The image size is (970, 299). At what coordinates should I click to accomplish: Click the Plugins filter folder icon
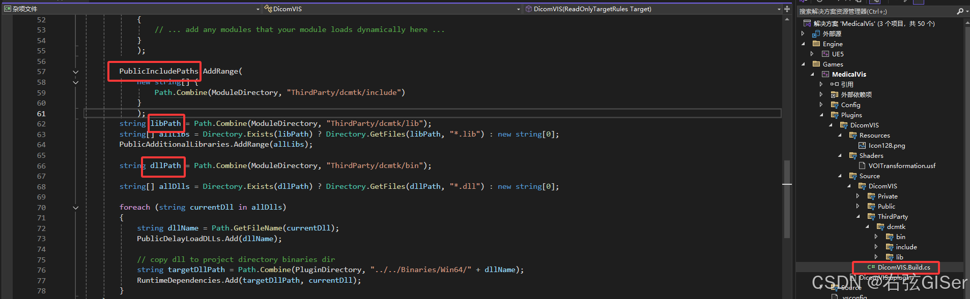[x=834, y=115]
